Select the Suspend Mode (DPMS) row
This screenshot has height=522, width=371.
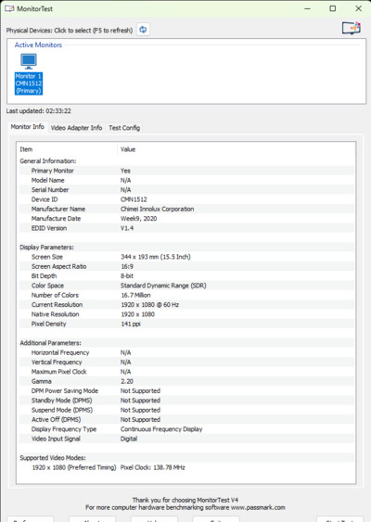click(x=186, y=410)
